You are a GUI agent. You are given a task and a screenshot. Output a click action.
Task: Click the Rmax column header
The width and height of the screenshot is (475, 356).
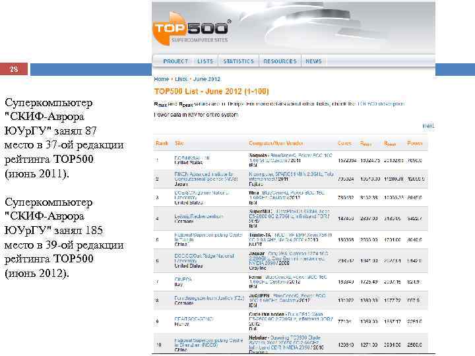point(365,144)
